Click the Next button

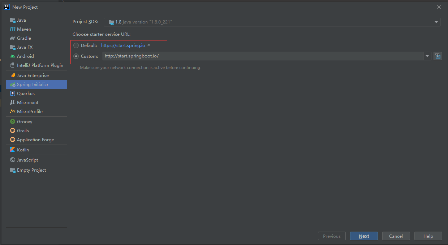pyautogui.click(x=364, y=236)
